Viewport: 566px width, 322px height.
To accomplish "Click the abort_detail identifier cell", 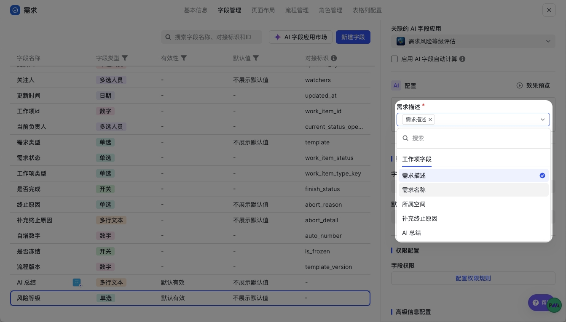I will click(x=322, y=220).
